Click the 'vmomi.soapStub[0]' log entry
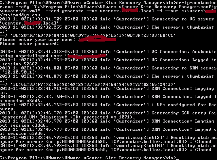 [141, 146]
